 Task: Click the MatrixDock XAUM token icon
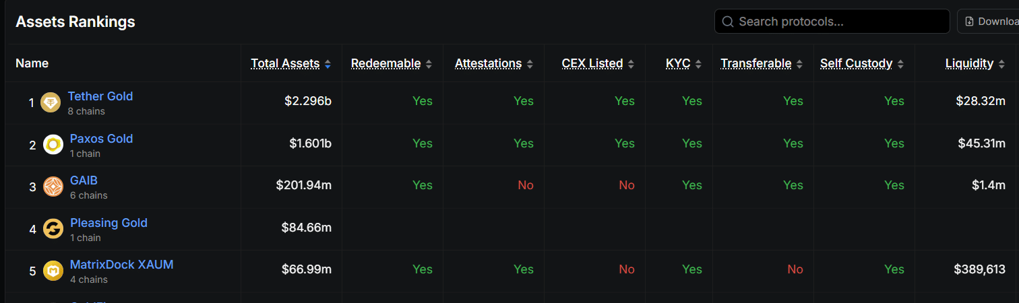click(x=53, y=271)
